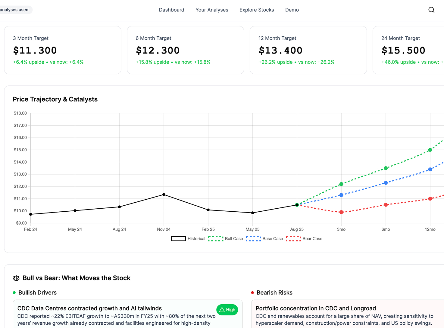Click the analyses used badge

14,10
